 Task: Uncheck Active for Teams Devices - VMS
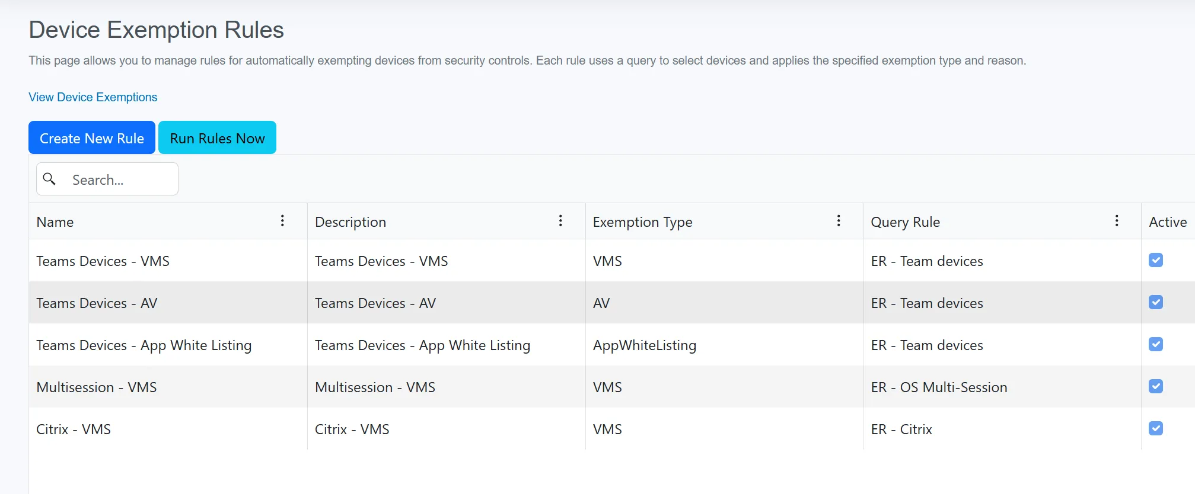[x=1156, y=260]
